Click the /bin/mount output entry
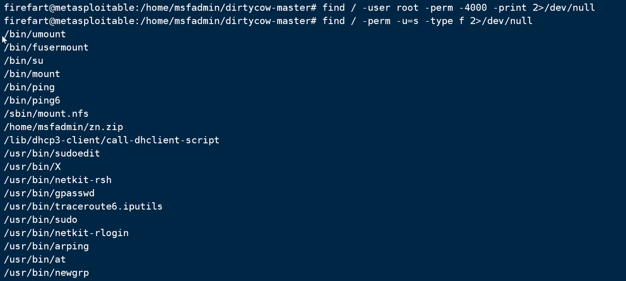The width and height of the screenshot is (626, 281). coord(32,74)
